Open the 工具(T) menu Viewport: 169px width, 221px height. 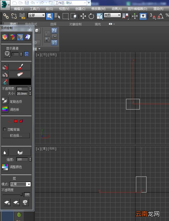click(x=35, y=9)
